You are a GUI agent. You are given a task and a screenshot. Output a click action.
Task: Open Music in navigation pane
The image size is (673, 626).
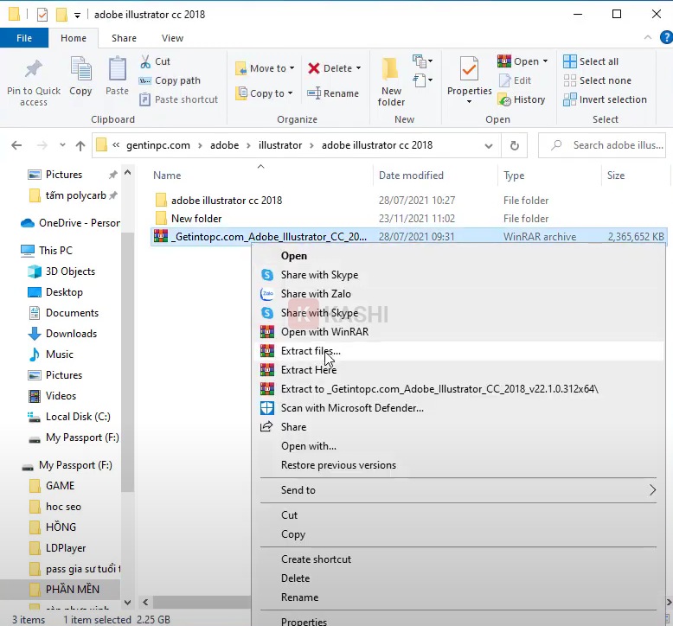pos(51,355)
